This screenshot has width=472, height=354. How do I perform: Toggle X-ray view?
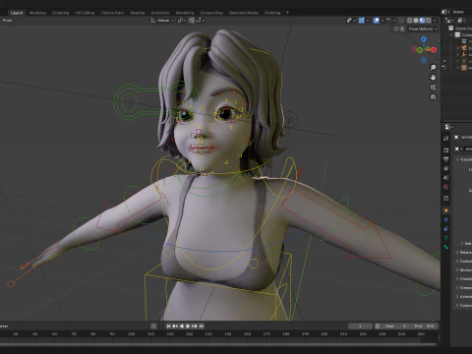402,21
